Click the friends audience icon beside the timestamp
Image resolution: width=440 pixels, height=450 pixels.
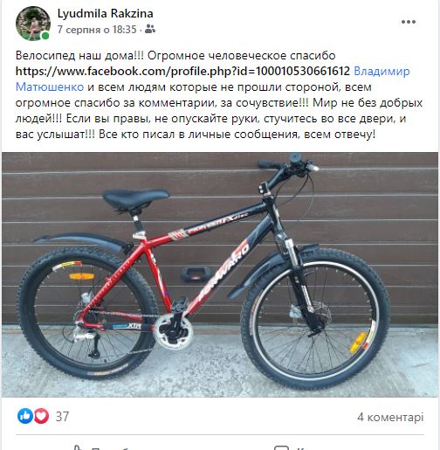click(x=150, y=29)
